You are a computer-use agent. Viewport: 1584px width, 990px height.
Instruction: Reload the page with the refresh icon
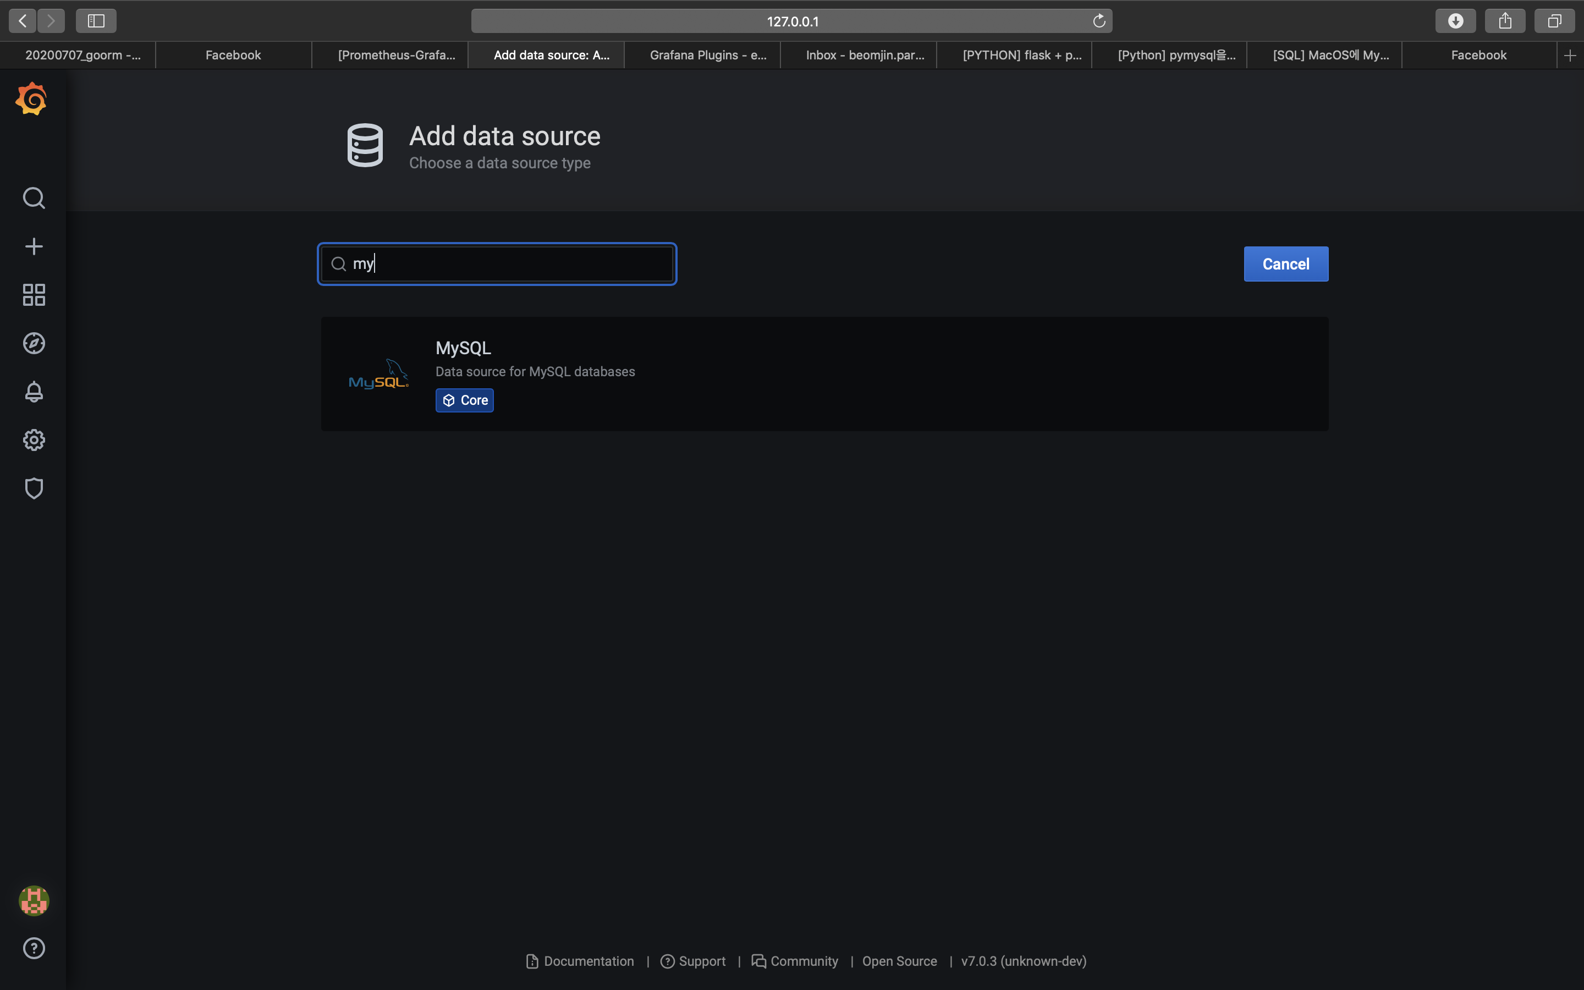(x=1099, y=21)
